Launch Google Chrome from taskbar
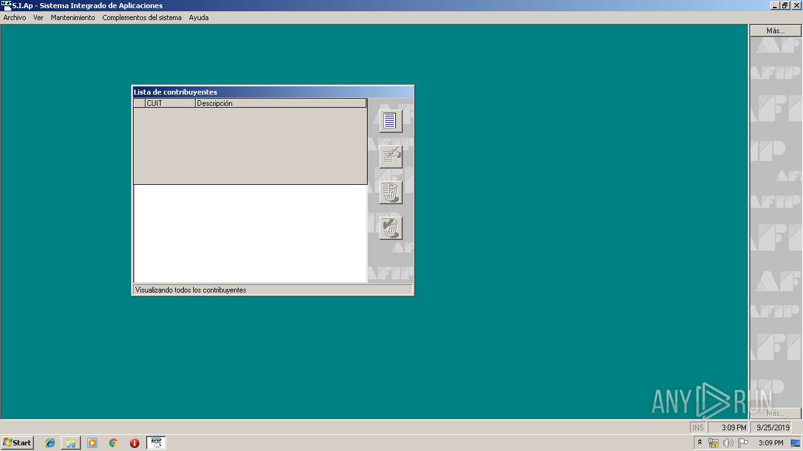Viewport: 803px width, 451px height. [114, 443]
